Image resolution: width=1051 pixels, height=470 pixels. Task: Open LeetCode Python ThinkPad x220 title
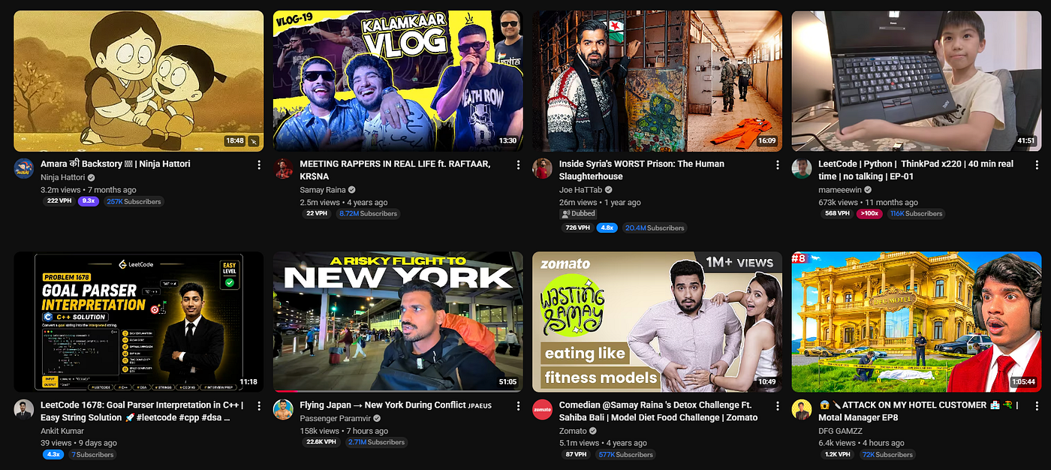[x=916, y=170]
